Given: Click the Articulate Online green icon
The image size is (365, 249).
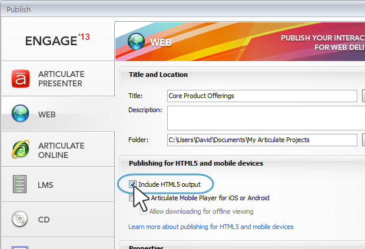Looking at the screenshot, I should tap(21, 149).
